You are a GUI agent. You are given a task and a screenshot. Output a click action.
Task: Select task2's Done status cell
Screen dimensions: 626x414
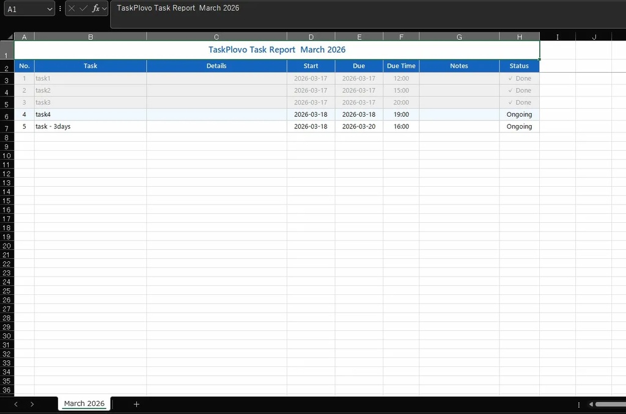[520, 90]
